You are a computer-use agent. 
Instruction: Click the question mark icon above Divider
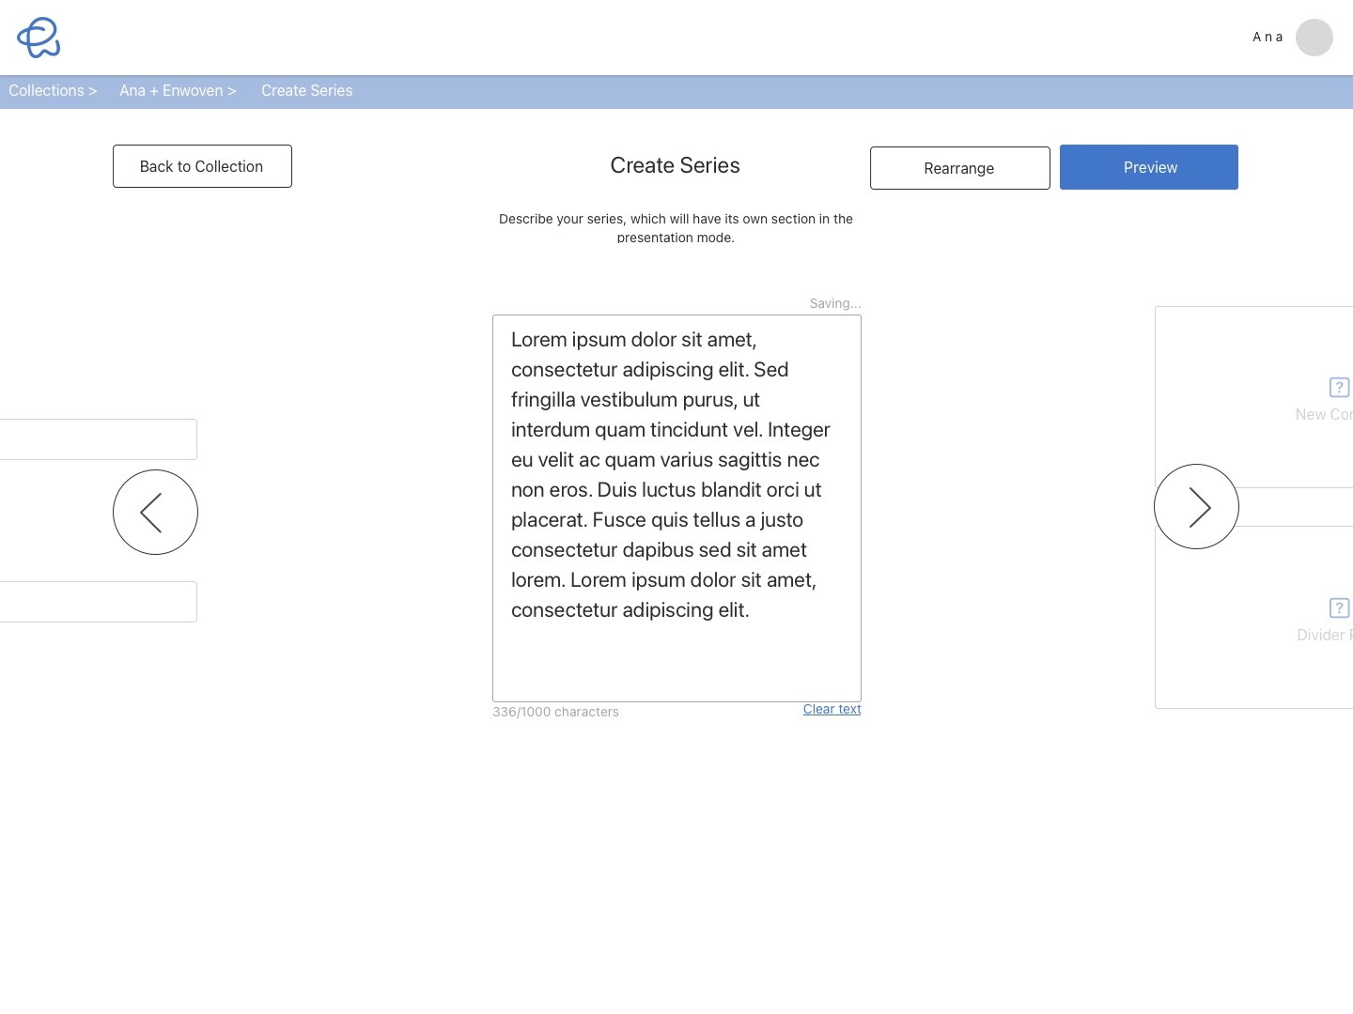coord(1339,607)
